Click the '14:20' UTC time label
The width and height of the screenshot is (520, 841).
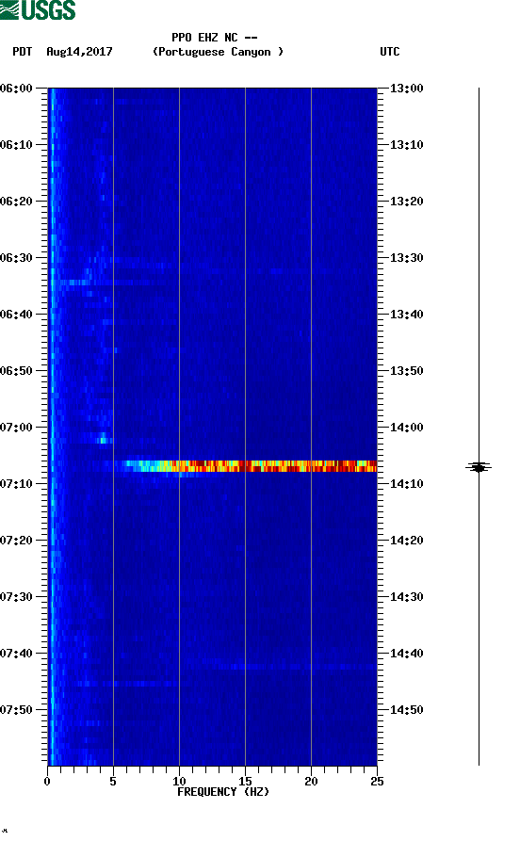(x=407, y=541)
